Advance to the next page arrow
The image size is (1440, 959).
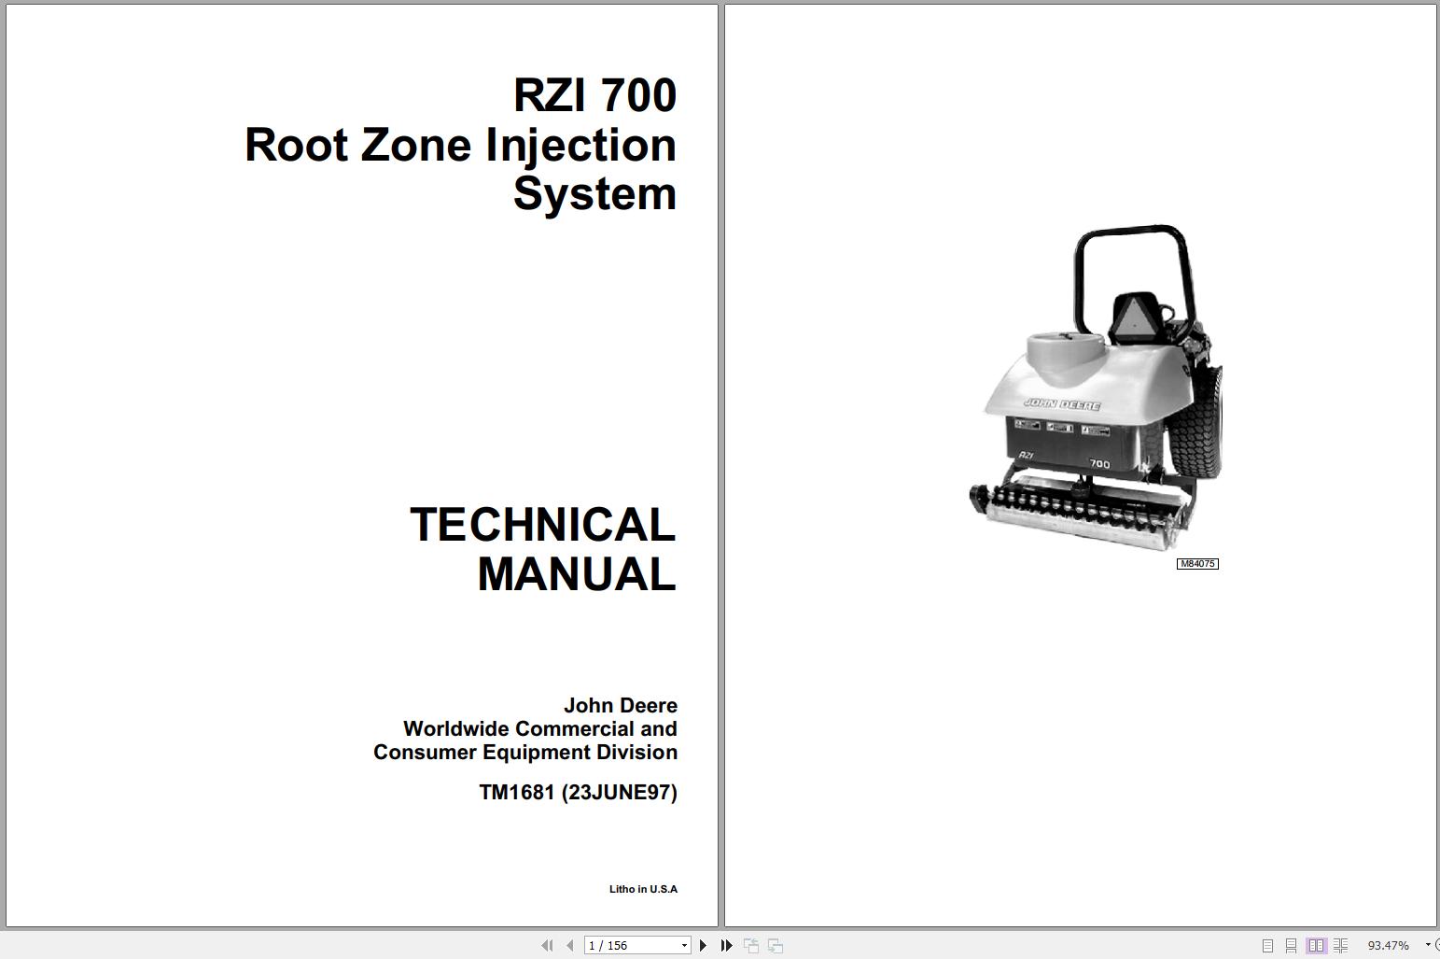tap(704, 945)
